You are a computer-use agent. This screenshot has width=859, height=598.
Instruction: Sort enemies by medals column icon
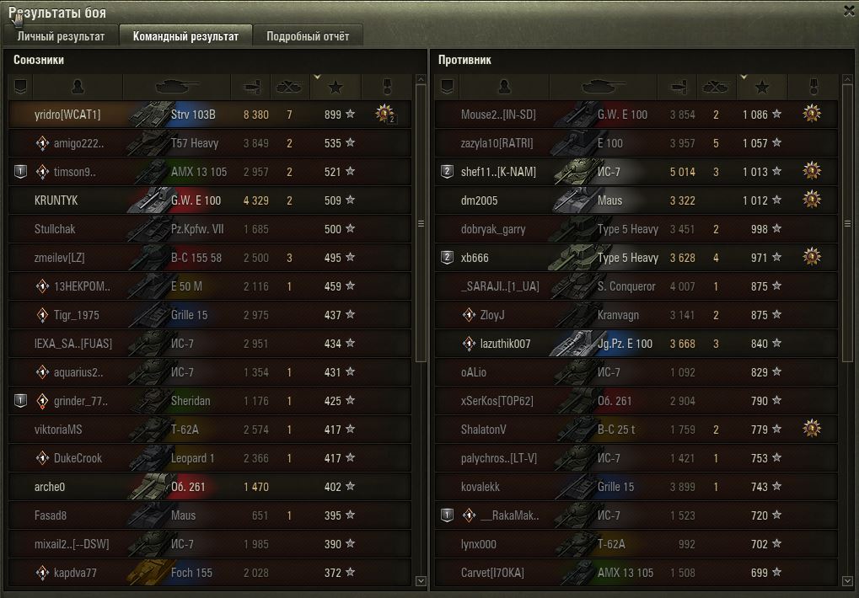point(813,87)
